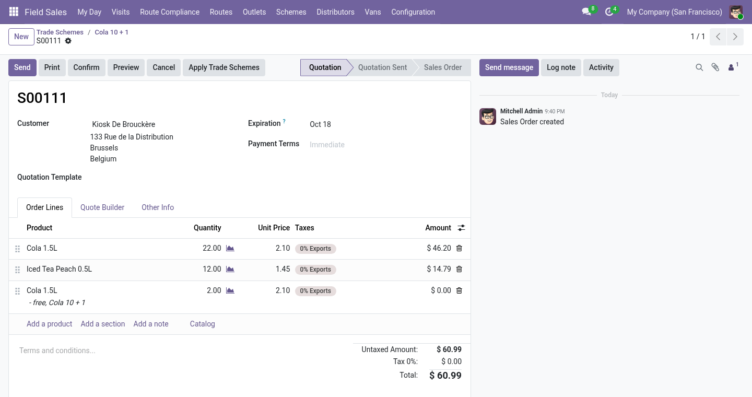
Task: Open the conversations chat icon
Action: 587,11
